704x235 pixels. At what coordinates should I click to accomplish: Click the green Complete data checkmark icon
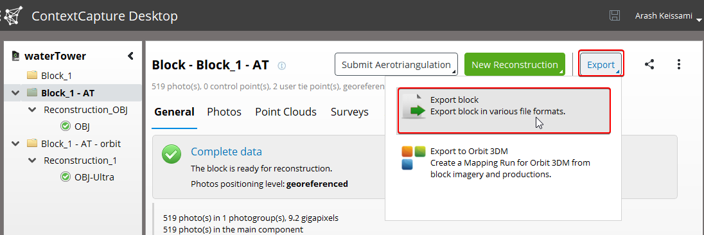click(x=172, y=154)
